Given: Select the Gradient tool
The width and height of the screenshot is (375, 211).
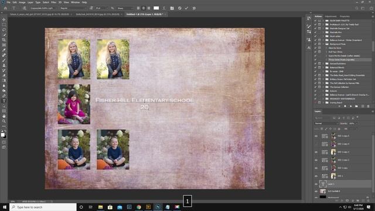Looking at the screenshot, I should 4,80.
